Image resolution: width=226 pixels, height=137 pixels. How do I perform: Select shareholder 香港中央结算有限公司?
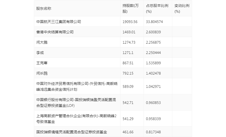point(55,32)
